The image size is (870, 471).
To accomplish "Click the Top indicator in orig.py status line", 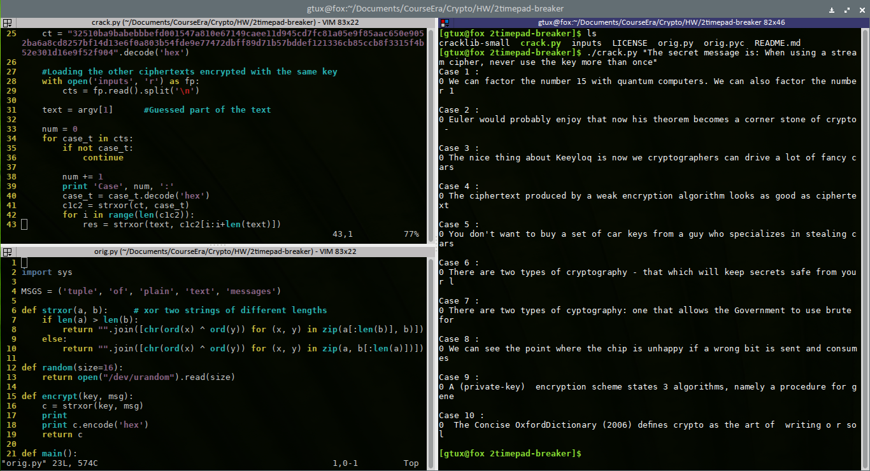I will (x=410, y=463).
